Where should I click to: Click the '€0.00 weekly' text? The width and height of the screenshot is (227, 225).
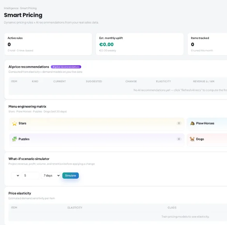[107, 51]
